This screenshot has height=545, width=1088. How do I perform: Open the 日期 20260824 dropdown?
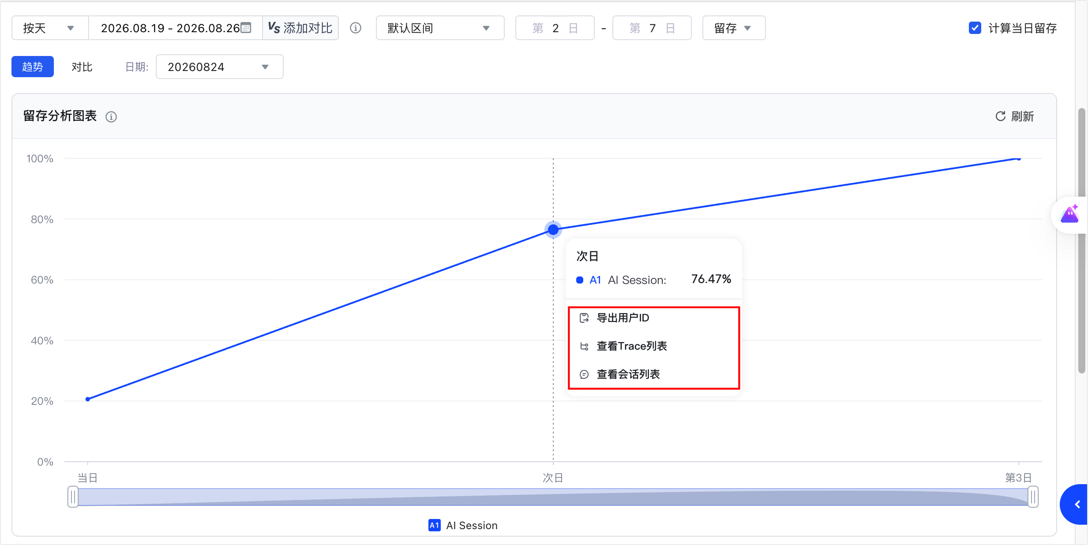coord(219,67)
